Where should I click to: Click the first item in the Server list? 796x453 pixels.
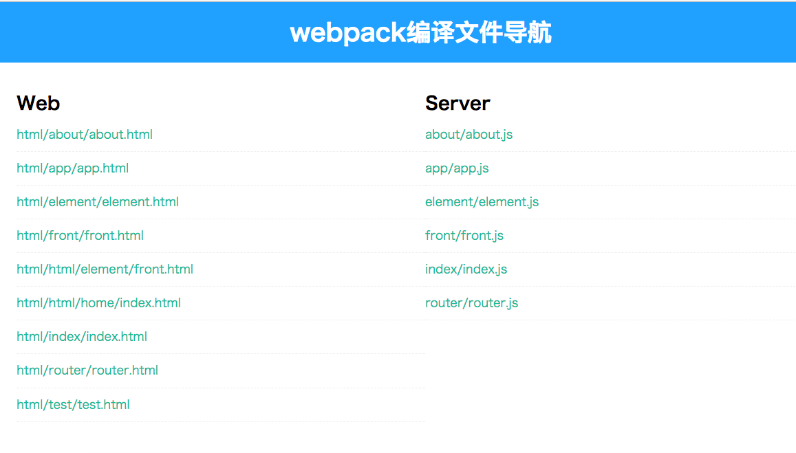469,134
